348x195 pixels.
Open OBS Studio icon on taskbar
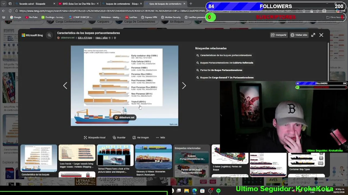click(210, 191)
